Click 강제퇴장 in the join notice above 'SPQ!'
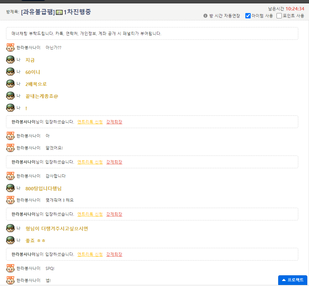 (x=114, y=254)
